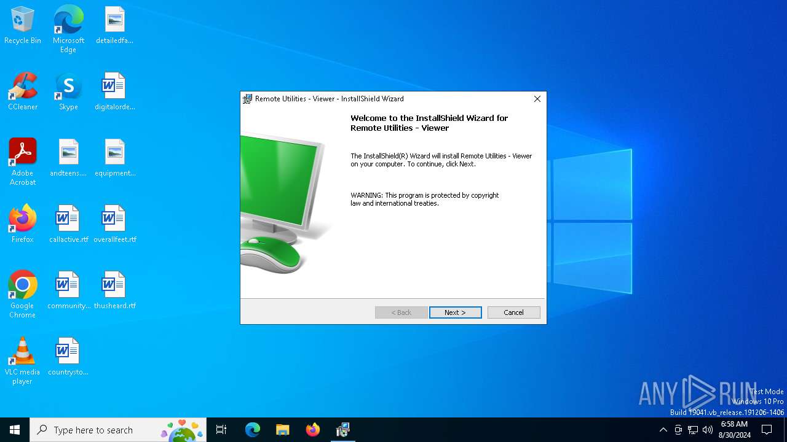Open Adobe Acrobat desktop shortcut
This screenshot has height=442, width=787.
tap(23, 162)
